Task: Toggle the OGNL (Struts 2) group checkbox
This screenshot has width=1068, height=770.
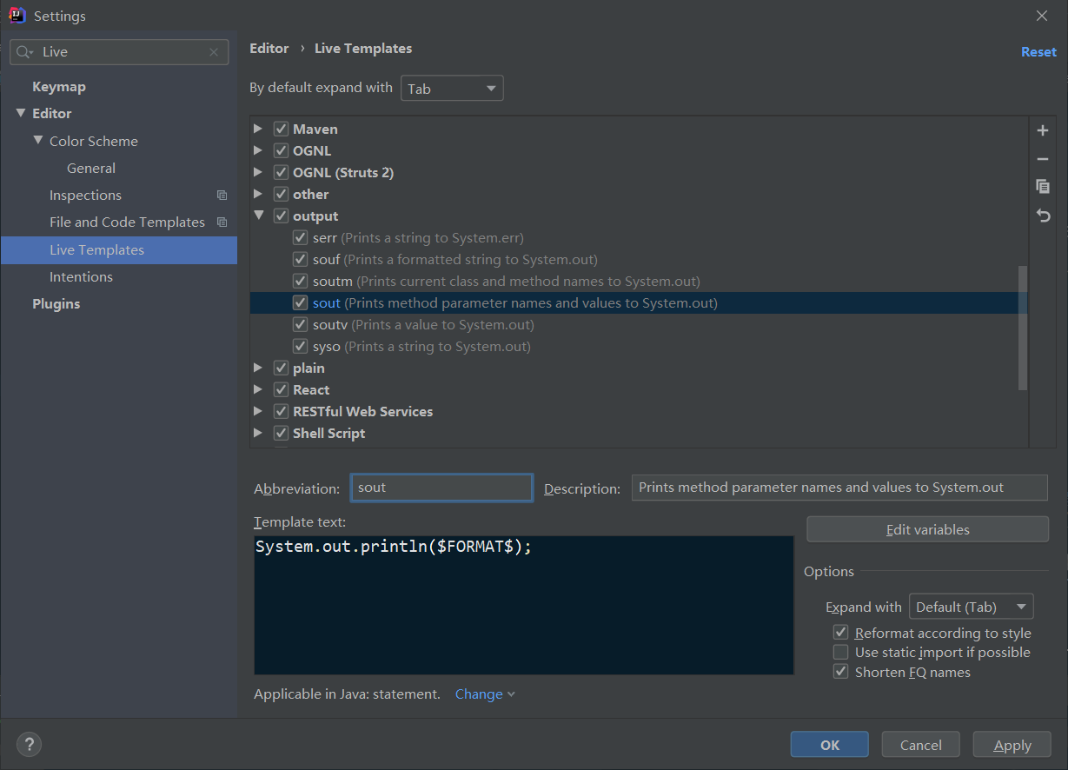Action: pos(281,172)
